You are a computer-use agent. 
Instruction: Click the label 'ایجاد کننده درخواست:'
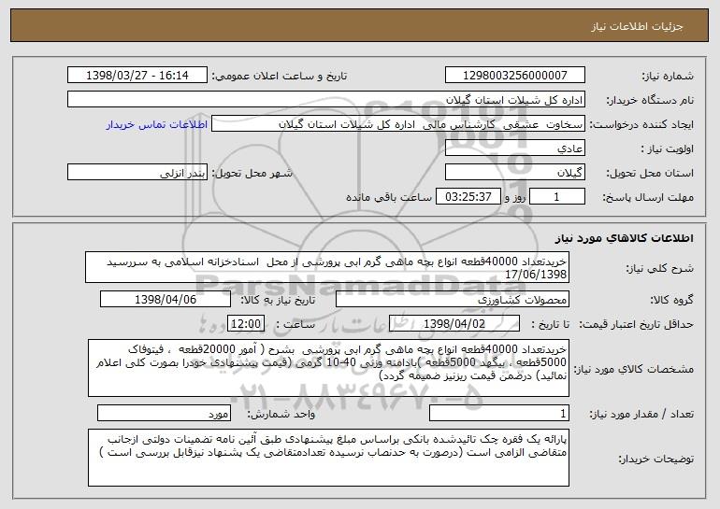(x=641, y=125)
